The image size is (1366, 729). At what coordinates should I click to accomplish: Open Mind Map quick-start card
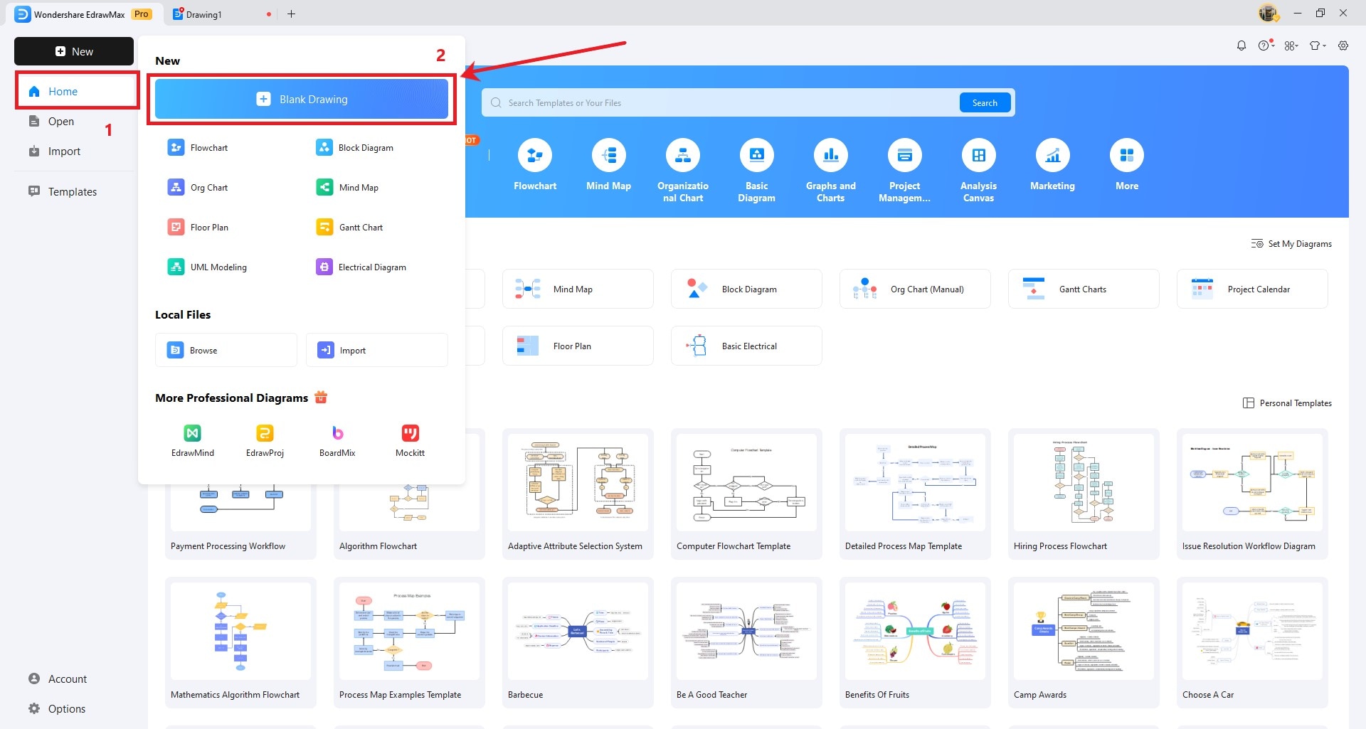pos(578,289)
